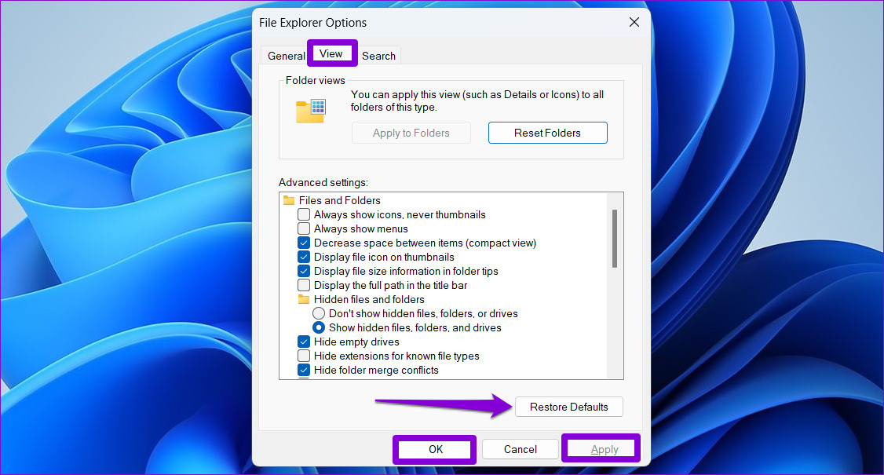Switch to the General tab
This screenshot has width=884, height=475.
(286, 56)
